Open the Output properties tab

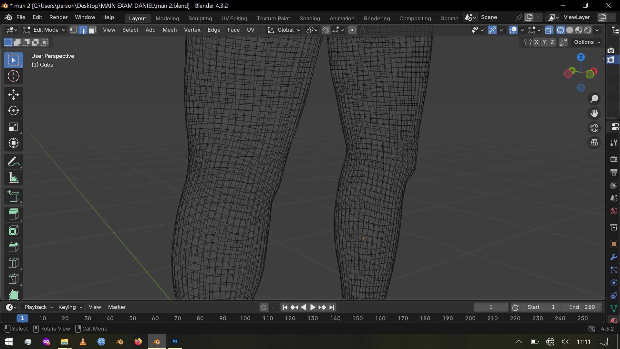point(614,172)
